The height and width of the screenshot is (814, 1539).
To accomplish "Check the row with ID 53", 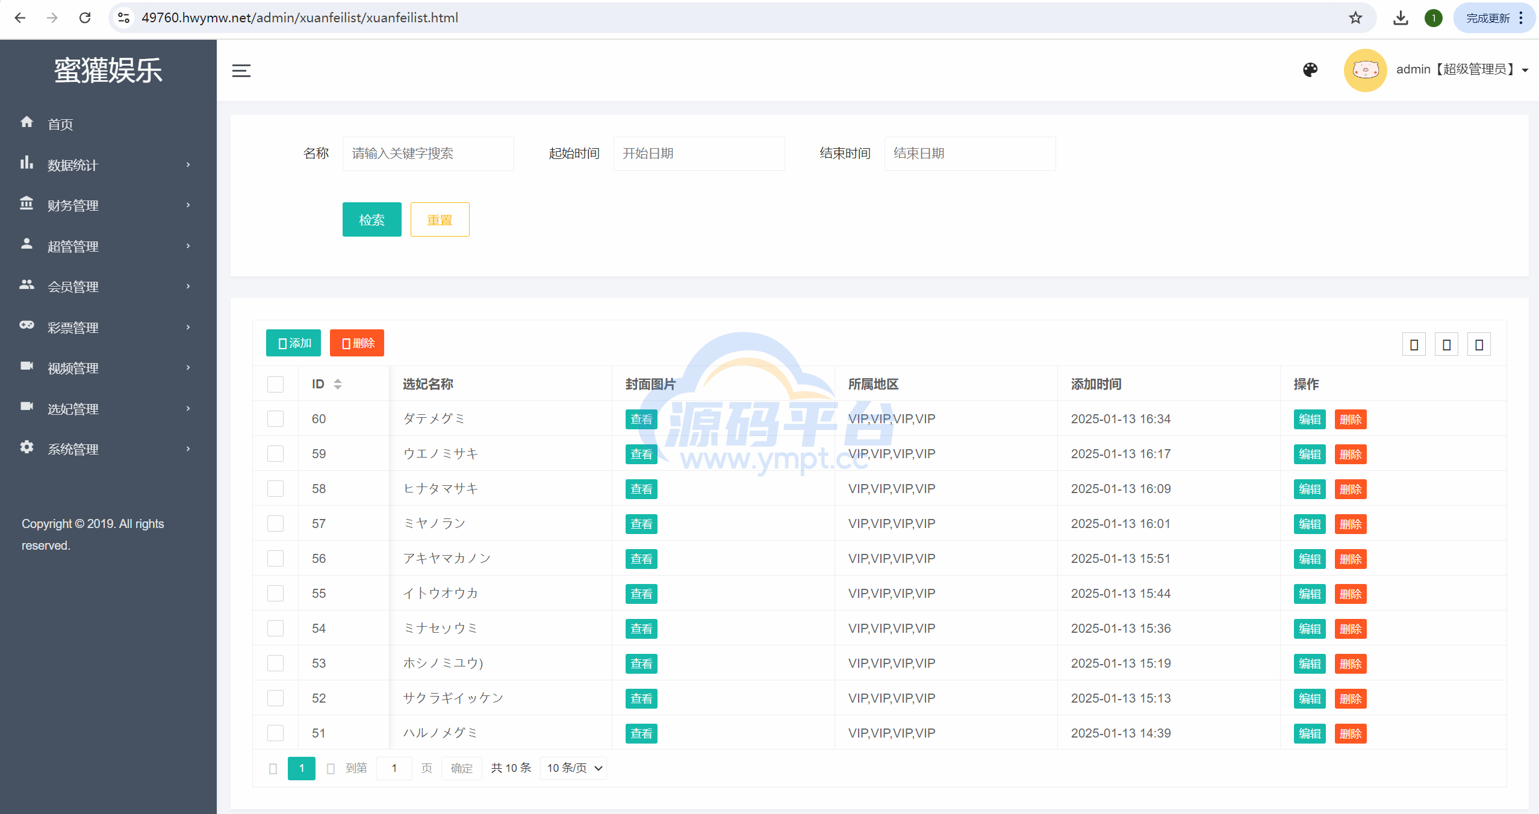I will tap(275, 663).
